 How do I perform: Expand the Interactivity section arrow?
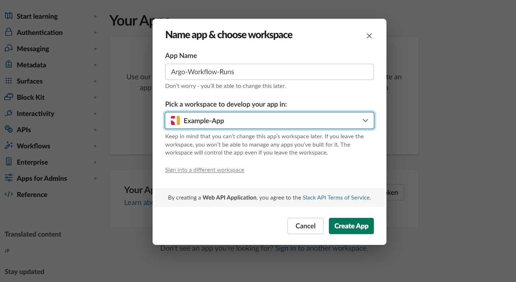pyautogui.click(x=95, y=113)
